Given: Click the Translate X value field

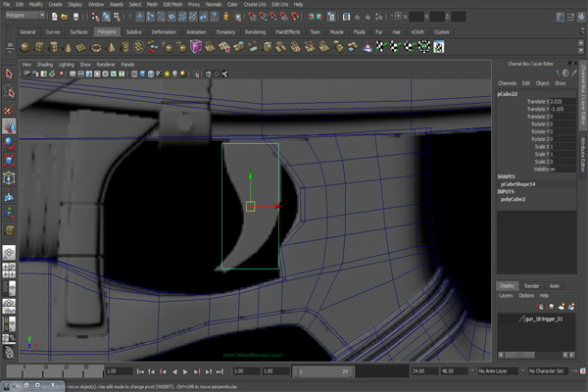Looking at the screenshot, I should (x=563, y=102).
